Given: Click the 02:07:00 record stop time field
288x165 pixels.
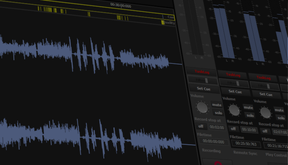Looking at the screenshot, I should click(280, 132).
